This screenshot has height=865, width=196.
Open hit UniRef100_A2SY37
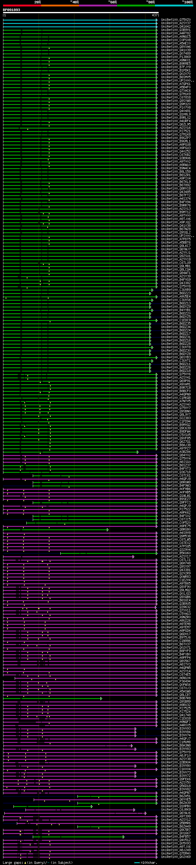coord(176,23)
